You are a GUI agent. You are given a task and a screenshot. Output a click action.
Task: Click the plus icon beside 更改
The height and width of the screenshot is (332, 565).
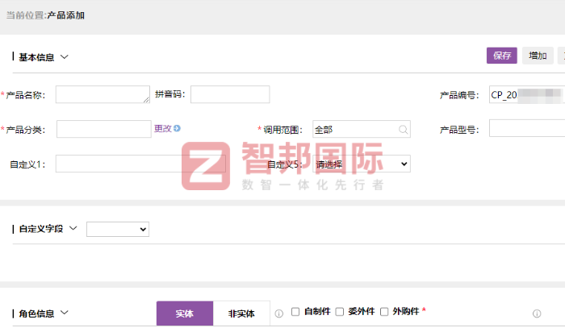point(177,128)
